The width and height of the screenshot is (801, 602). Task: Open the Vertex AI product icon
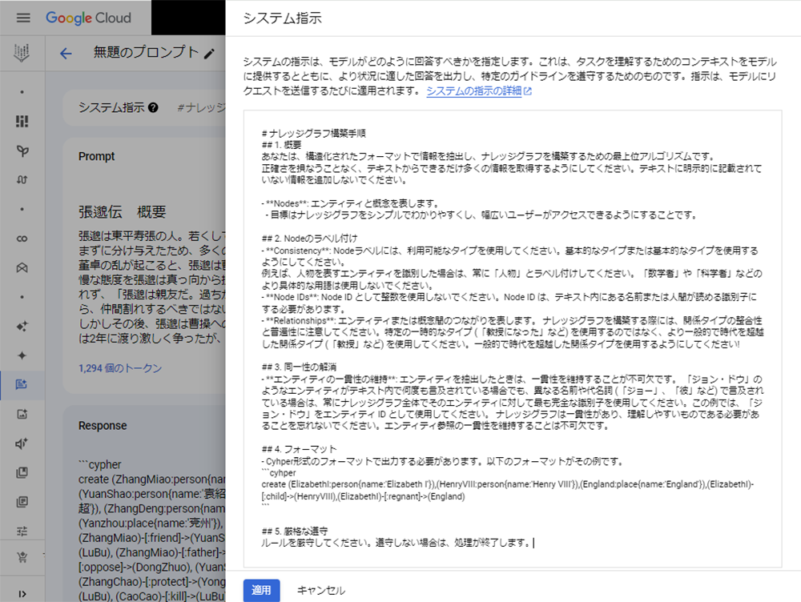tap(22, 53)
